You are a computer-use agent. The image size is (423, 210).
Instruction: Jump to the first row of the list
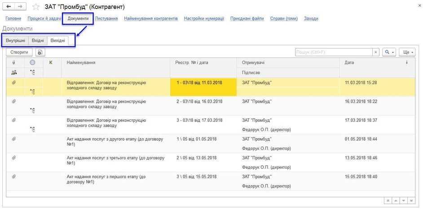[388, 201]
